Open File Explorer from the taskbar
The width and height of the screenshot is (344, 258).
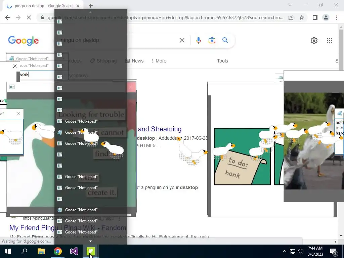point(41,251)
